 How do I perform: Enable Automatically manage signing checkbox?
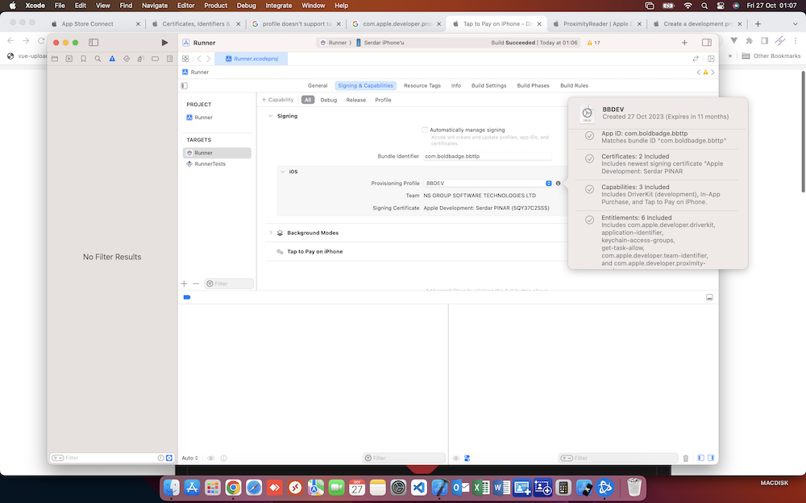click(x=425, y=130)
